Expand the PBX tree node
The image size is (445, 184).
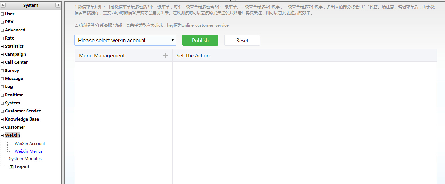[x=2, y=22]
